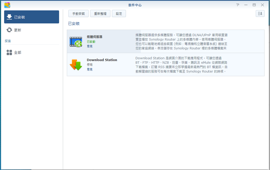Select the 媒體伺服器 package title
The image size is (270, 170).
click(95, 37)
